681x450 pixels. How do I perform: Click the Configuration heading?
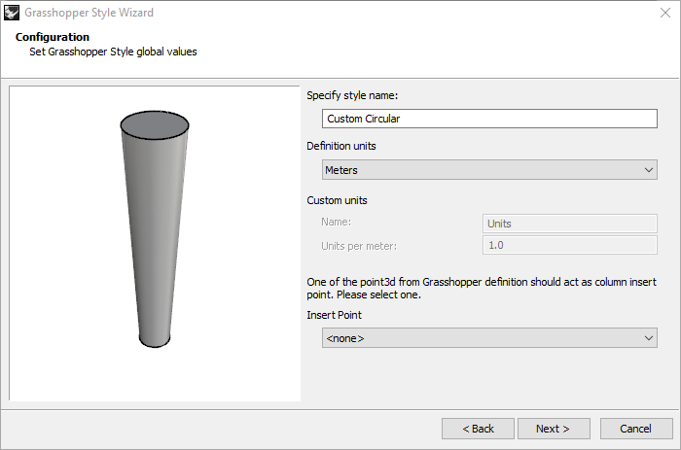coord(53,37)
